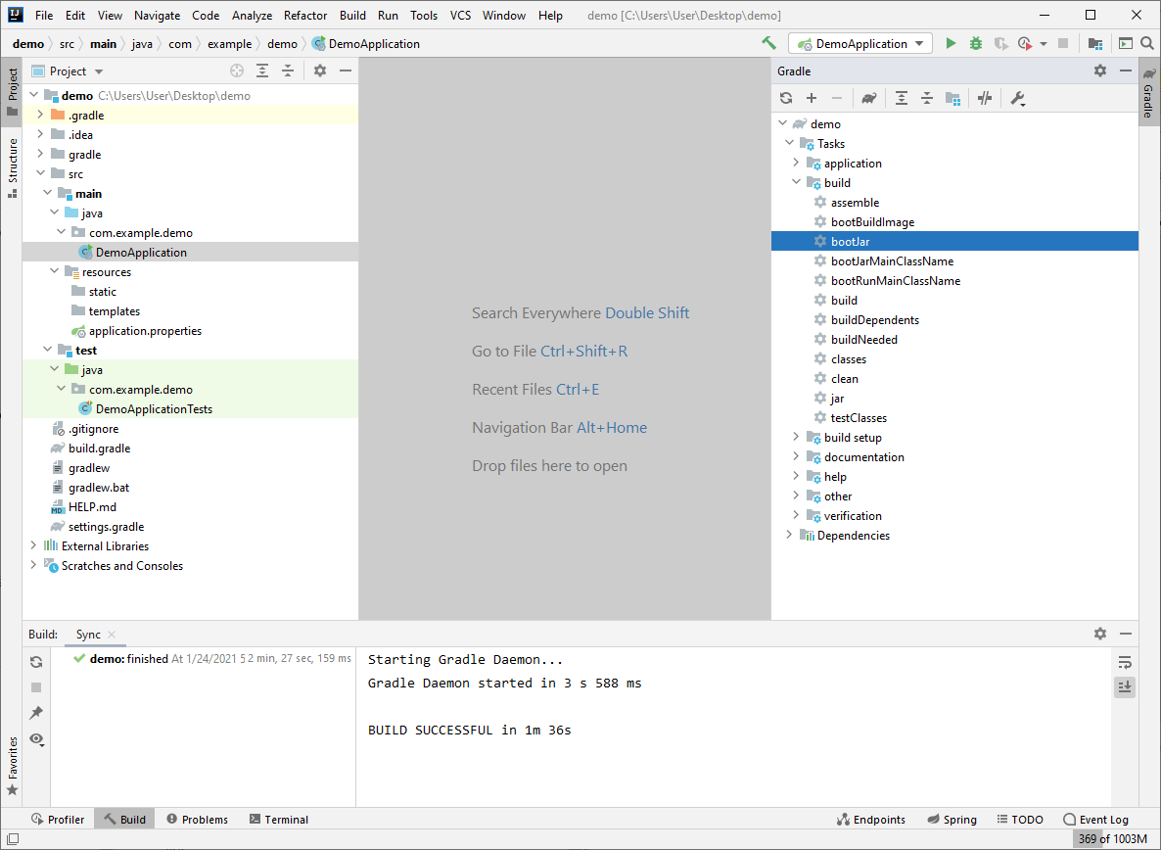
Task: Collapse the build Gradle tasks group
Action: click(x=796, y=182)
